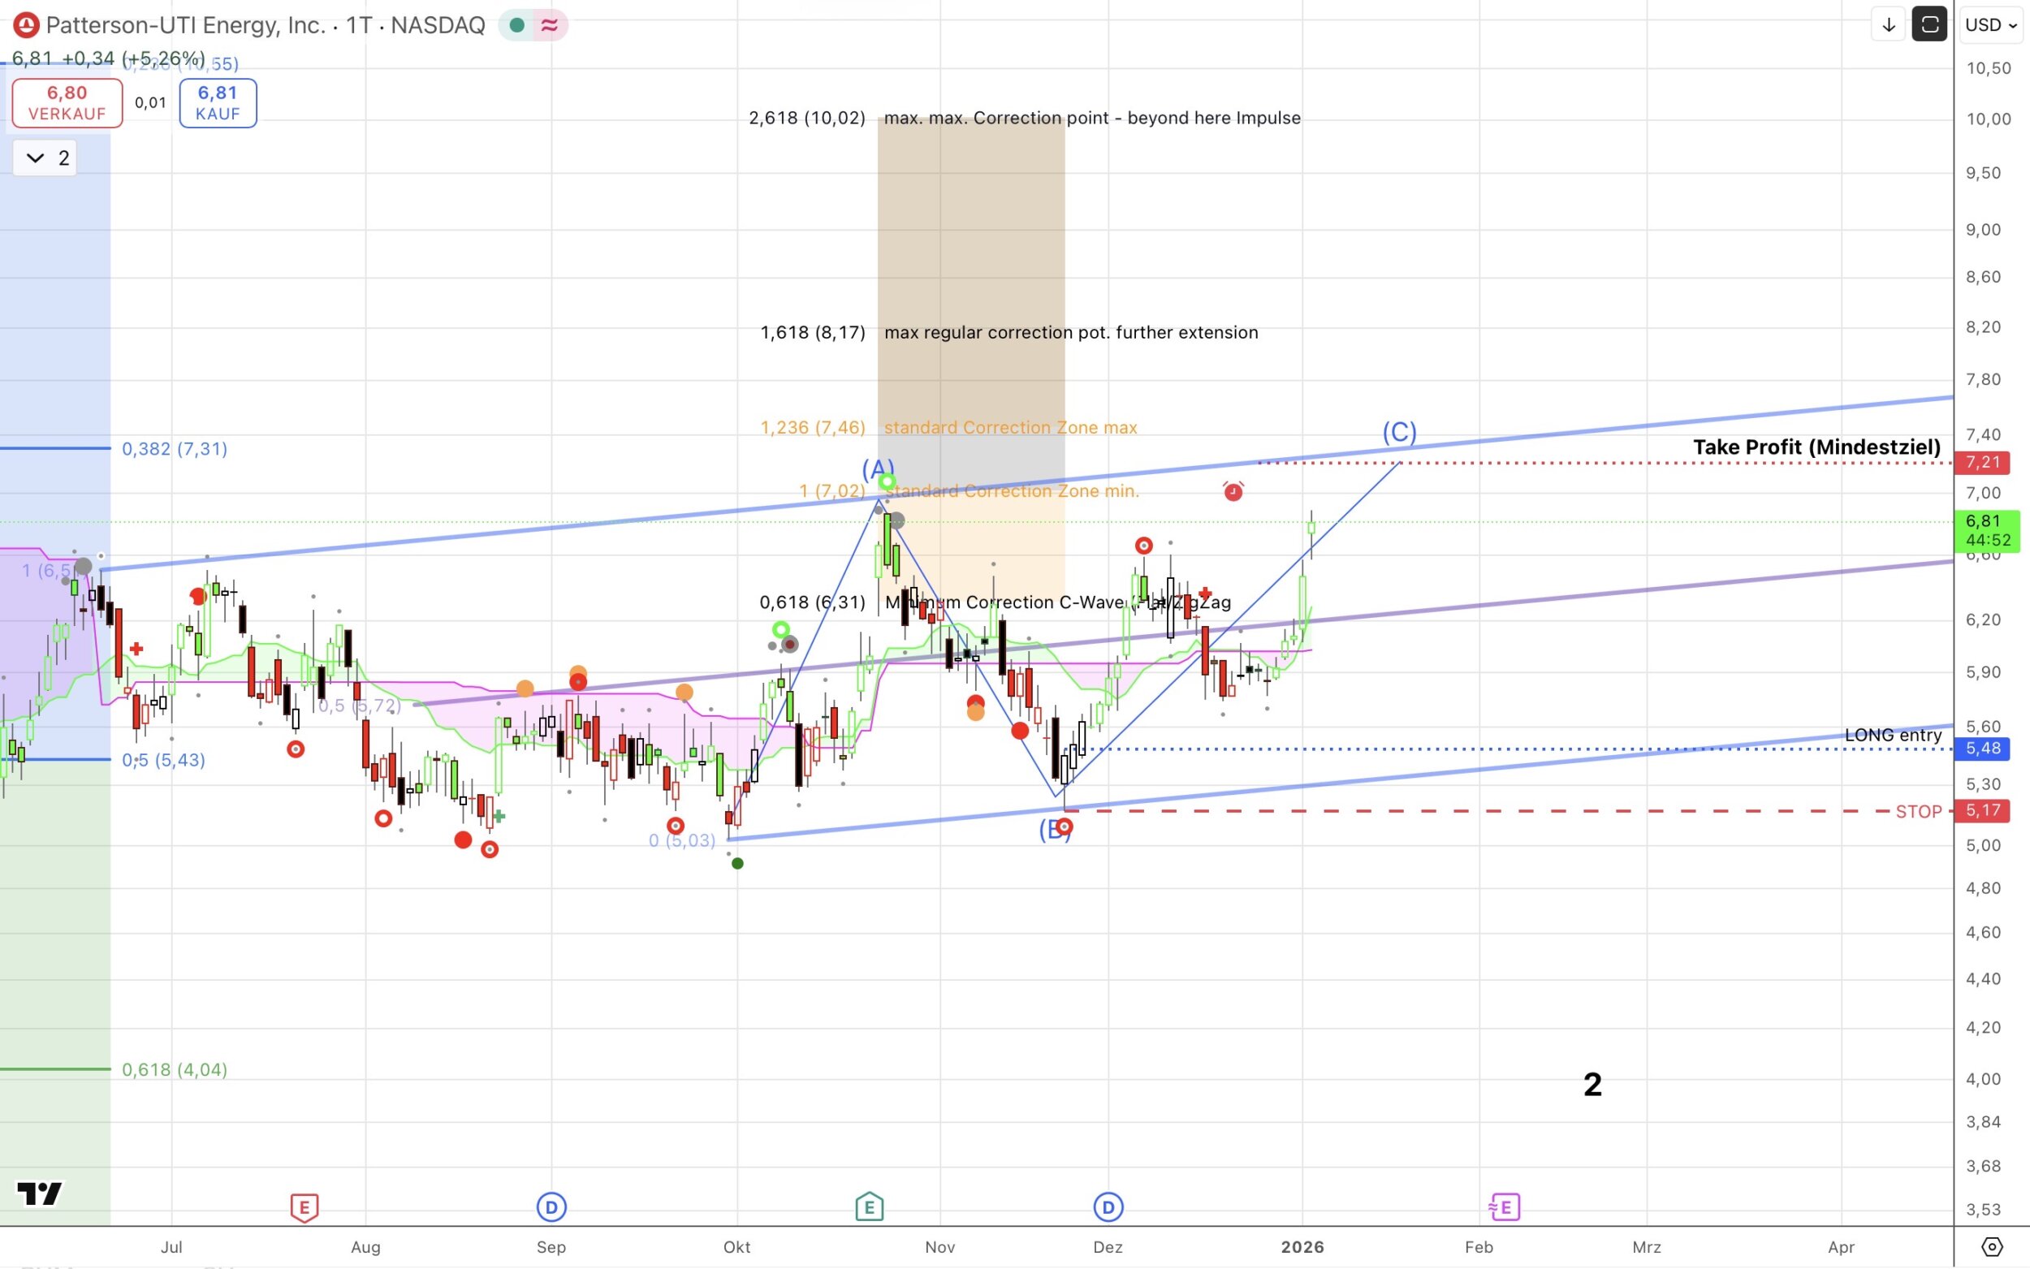The height and width of the screenshot is (1269, 2030).
Task: Click the green earnings E marker near November
Action: pos(869,1208)
